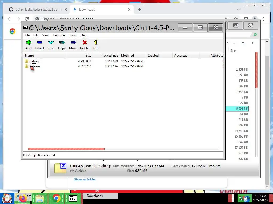This screenshot has height=204, width=273.
Task: Click the Chrome forward arrow
Action: pos(18,19)
